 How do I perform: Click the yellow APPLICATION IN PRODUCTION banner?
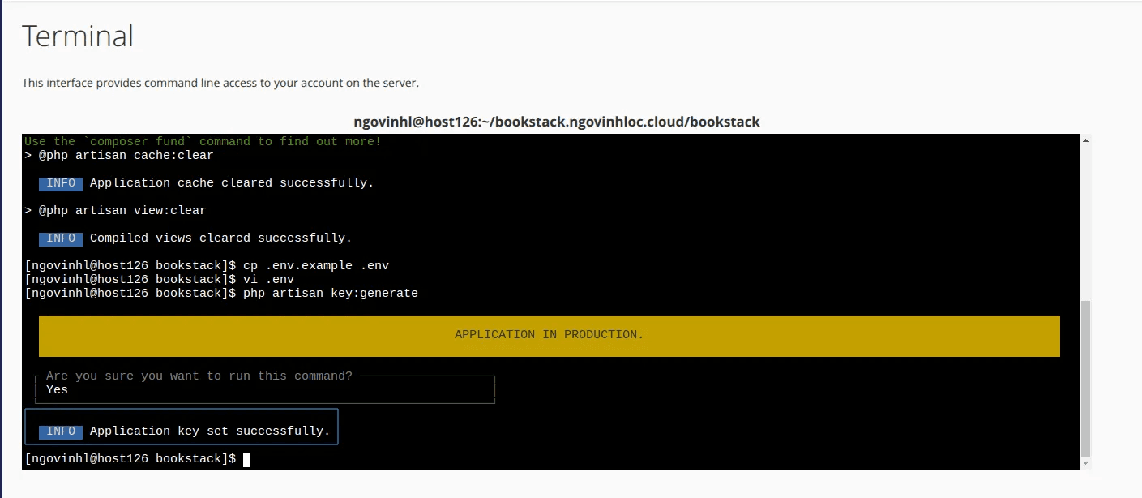pos(550,334)
